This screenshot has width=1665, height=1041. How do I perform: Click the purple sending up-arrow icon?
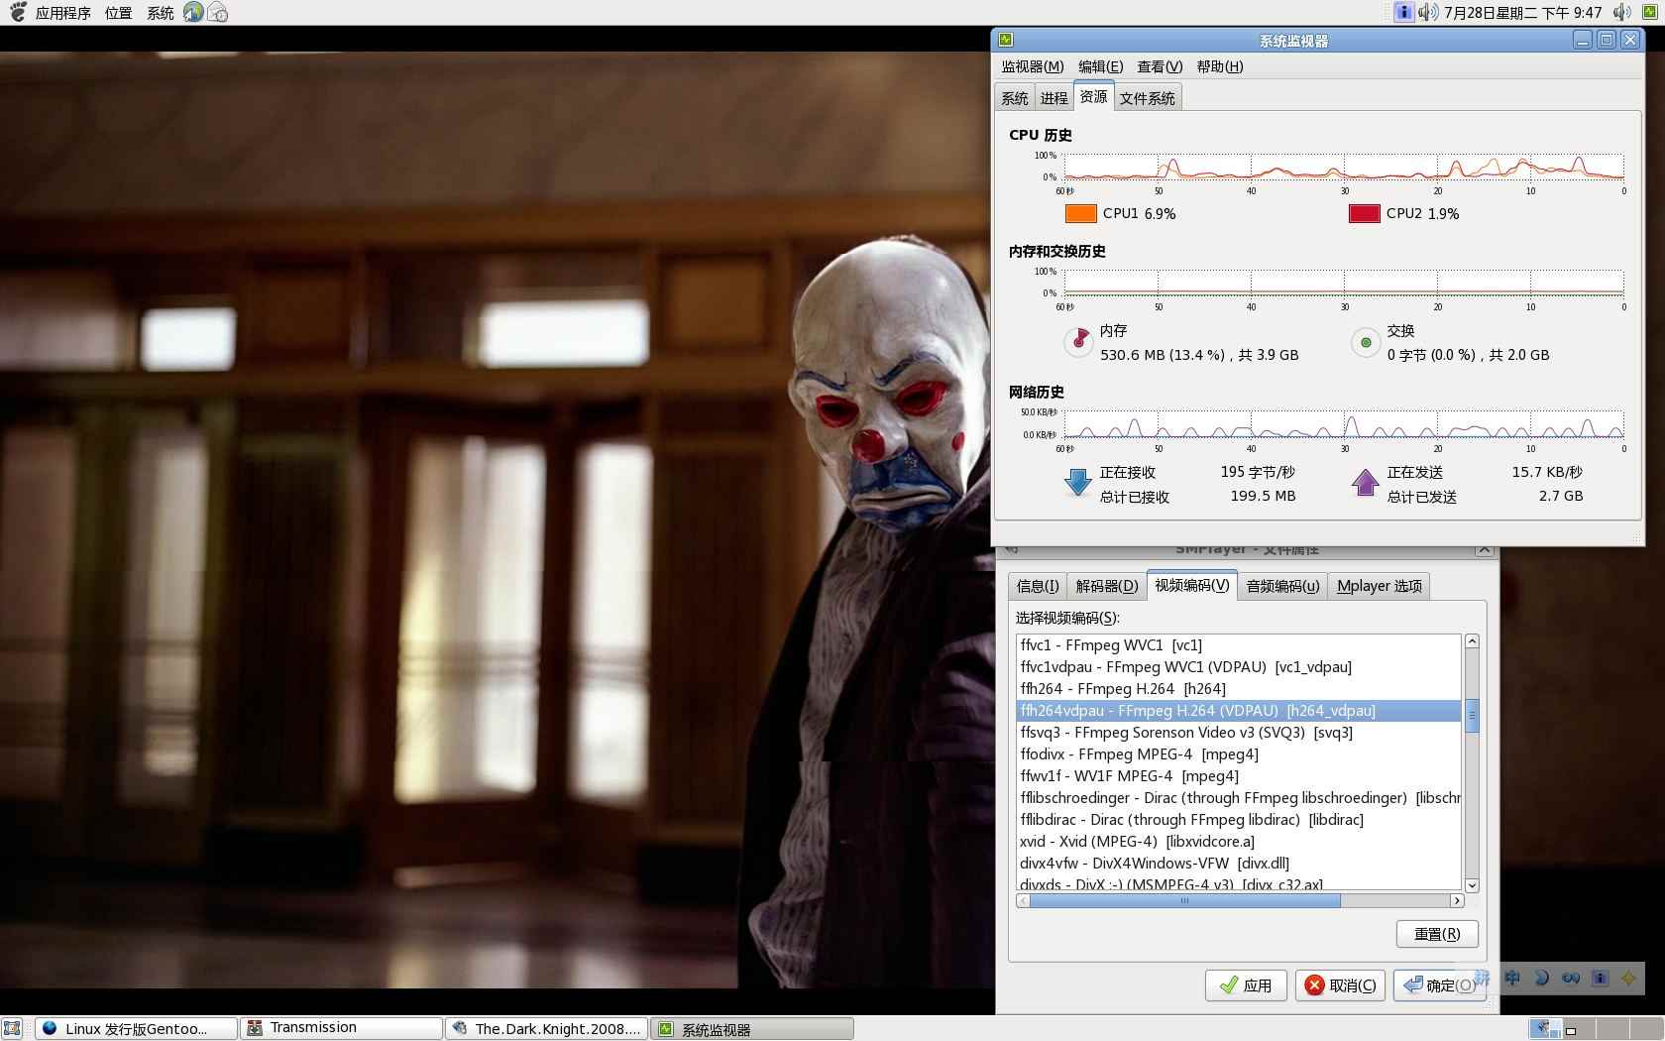(x=1365, y=483)
